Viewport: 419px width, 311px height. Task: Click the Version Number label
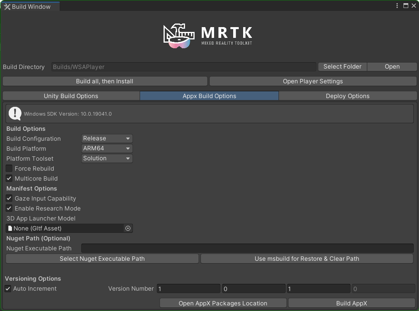pos(131,289)
